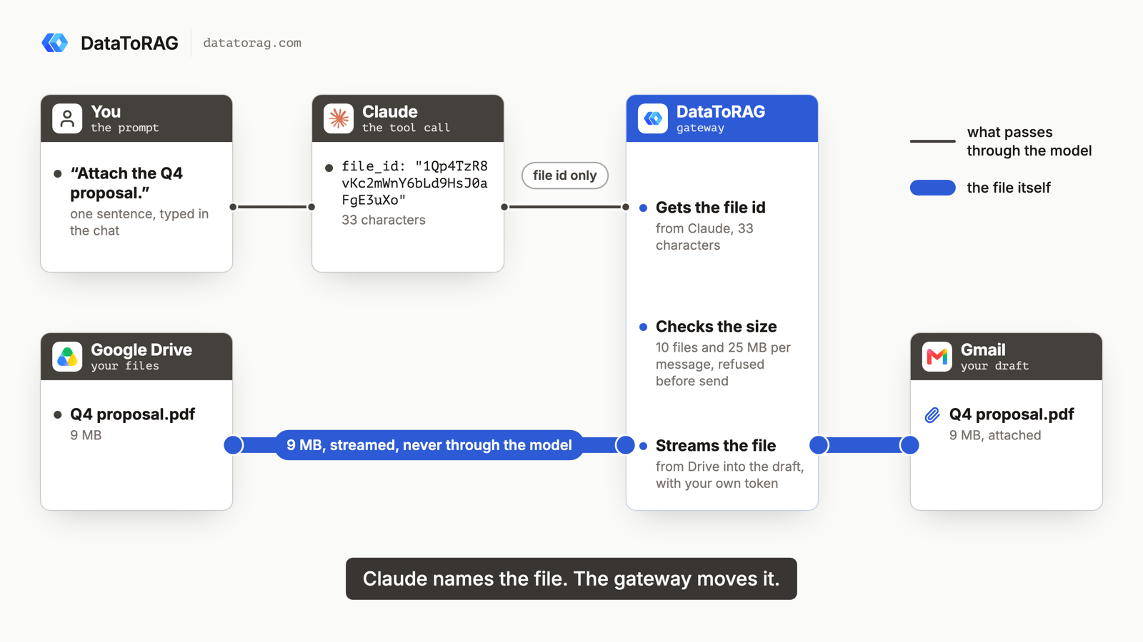Click the 'Gets the file id' heading
The image size is (1143, 642).
click(x=711, y=208)
